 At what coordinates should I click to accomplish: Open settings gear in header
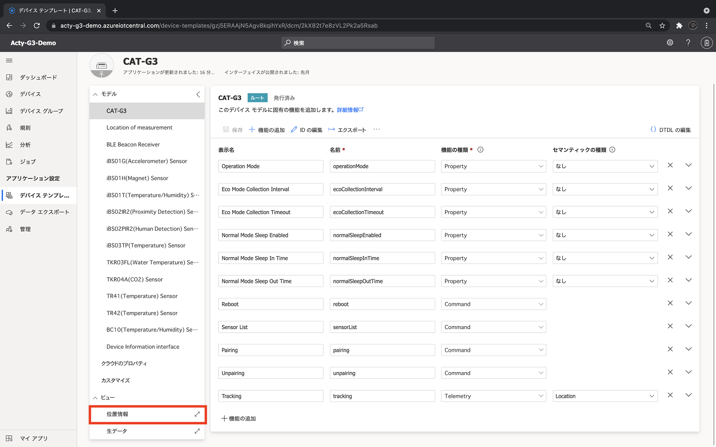point(670,43)
